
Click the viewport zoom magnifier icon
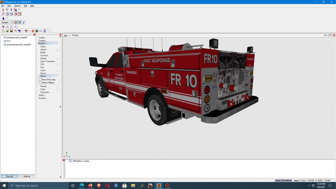pyautogui.click(x=325, y=35)
